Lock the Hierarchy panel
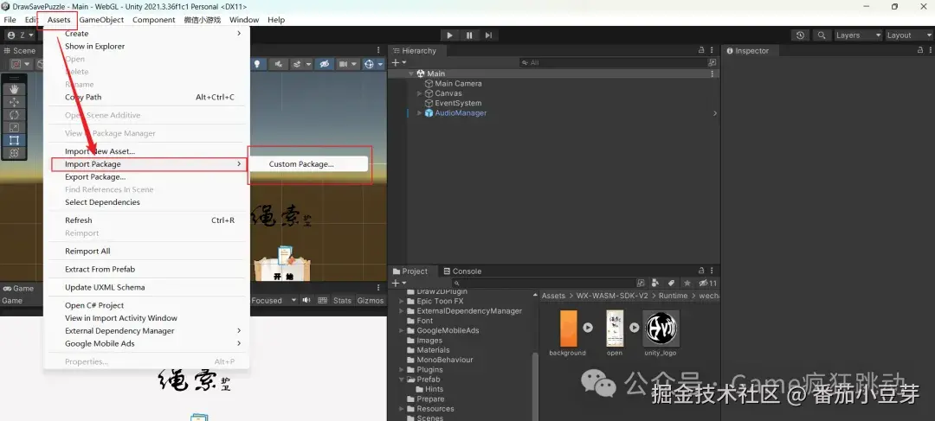Viewport: 935px width, 421px height. [x=702, y=51]
